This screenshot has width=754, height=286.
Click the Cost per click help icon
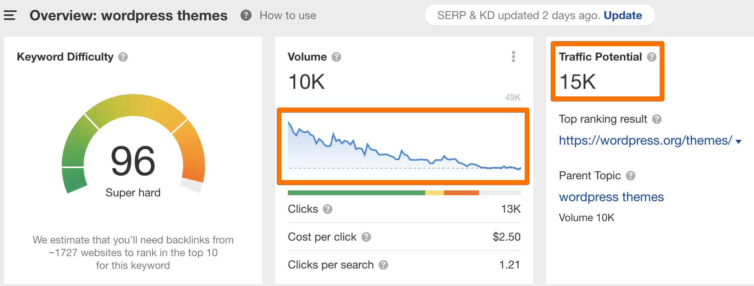coord(366,237)
